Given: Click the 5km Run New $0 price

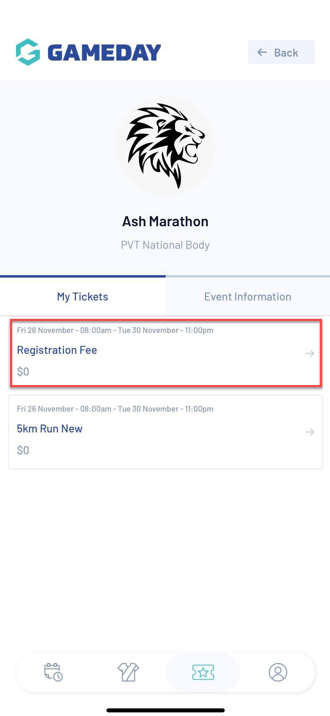Looking at the screenshot, I should coord(23,450).
